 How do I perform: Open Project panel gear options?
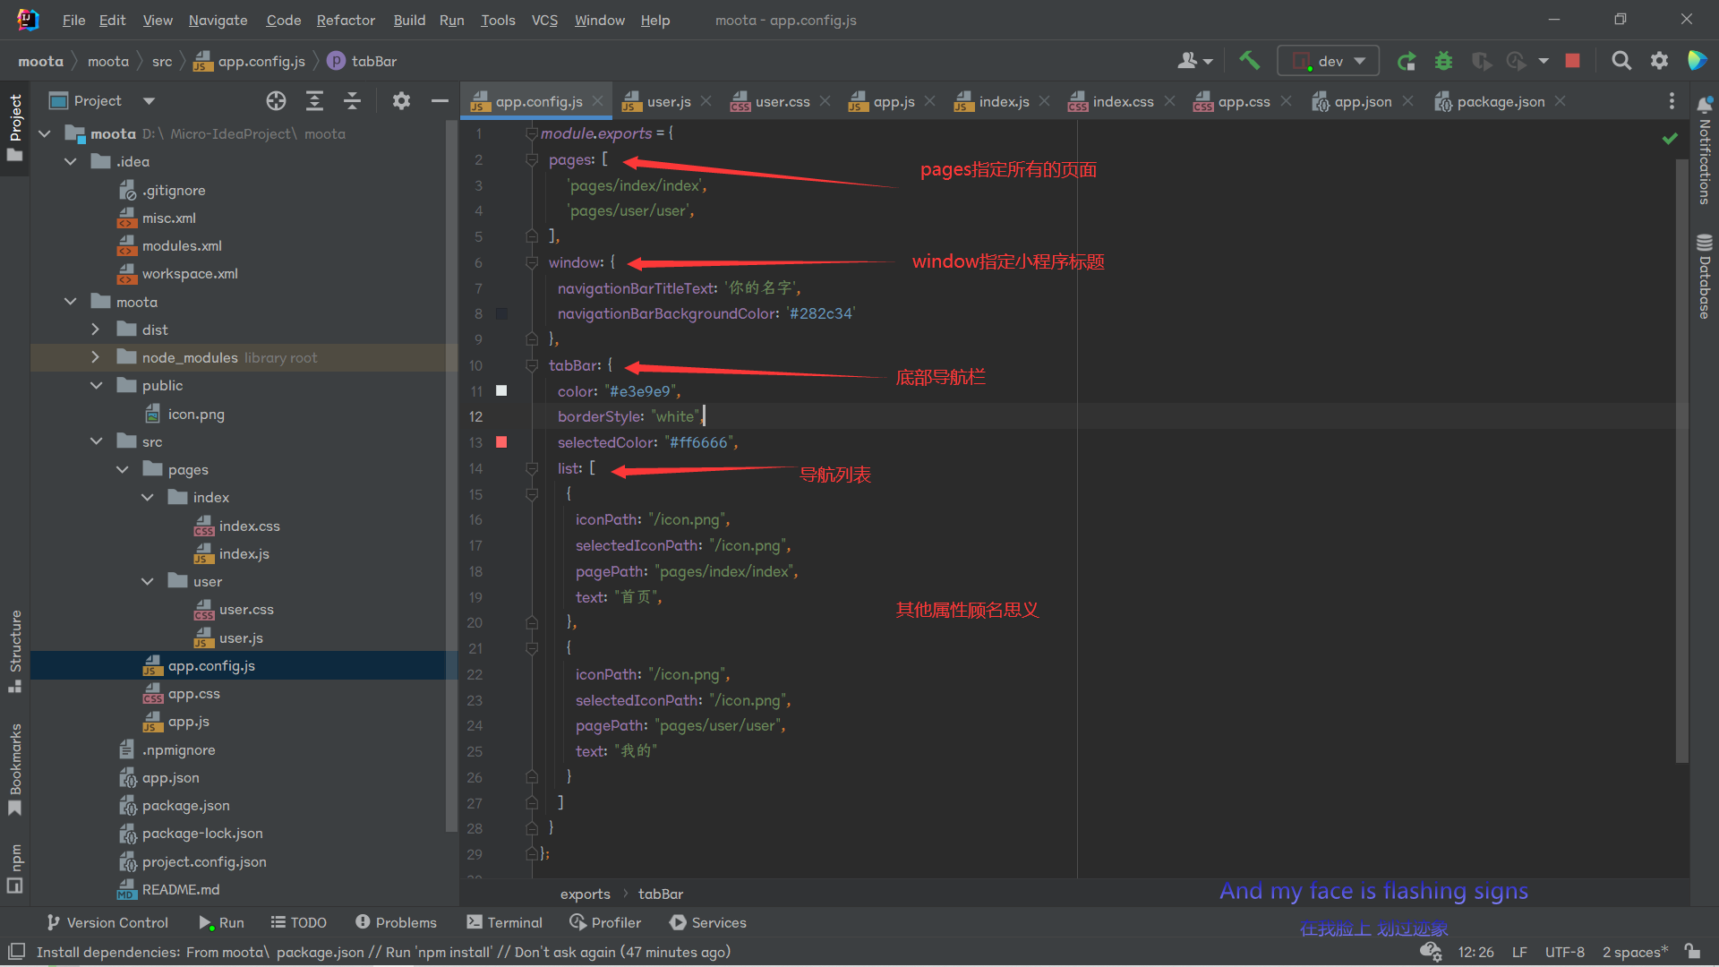(401, 101)
